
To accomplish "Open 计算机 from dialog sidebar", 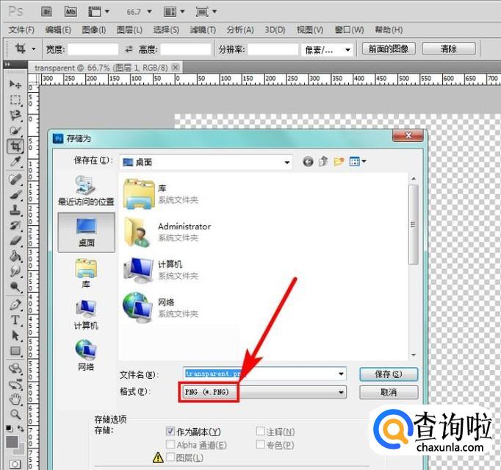I will pos(86,315).
